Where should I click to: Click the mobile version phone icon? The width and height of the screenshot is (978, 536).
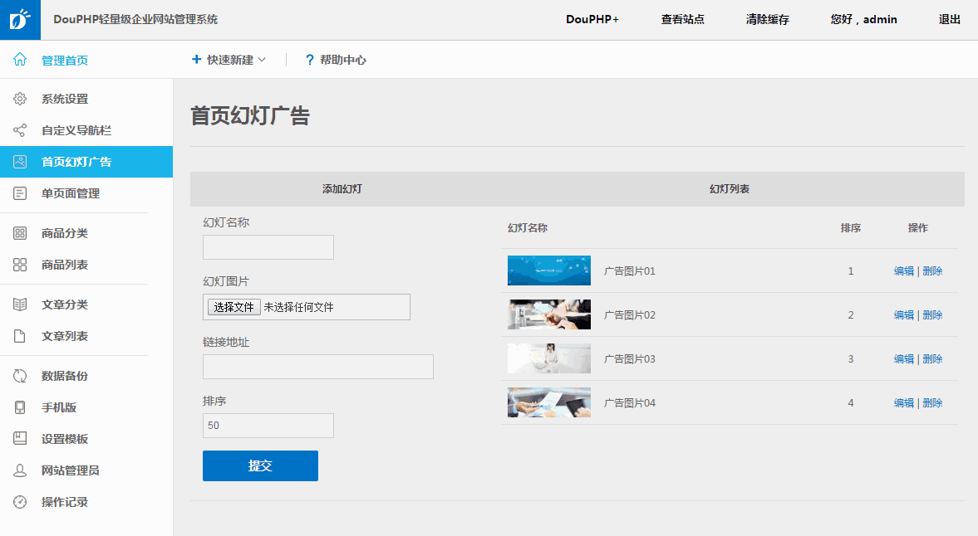[x=20, y=407]
